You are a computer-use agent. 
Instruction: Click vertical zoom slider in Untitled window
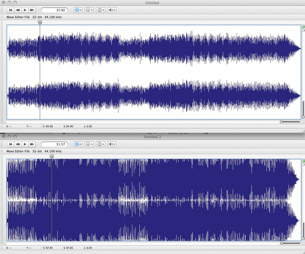(303, 110)
